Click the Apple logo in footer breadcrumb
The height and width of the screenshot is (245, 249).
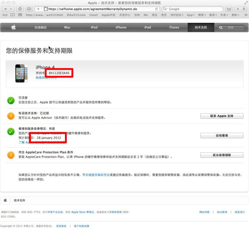(x=5, y=200)
